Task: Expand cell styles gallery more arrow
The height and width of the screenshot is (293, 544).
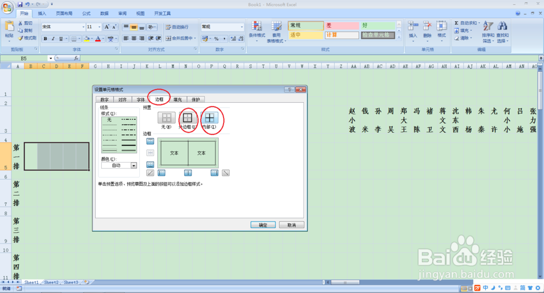Action: coord(399,37)
